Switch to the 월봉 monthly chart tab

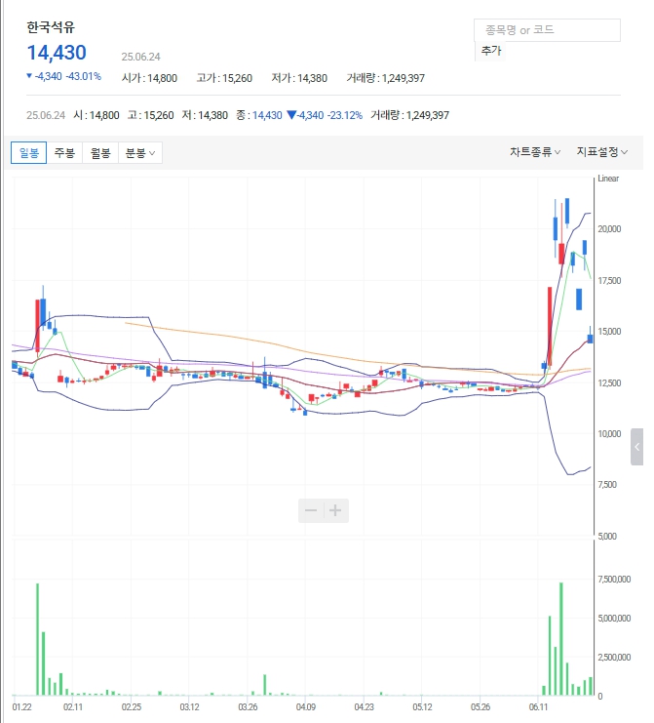(100, 152)
